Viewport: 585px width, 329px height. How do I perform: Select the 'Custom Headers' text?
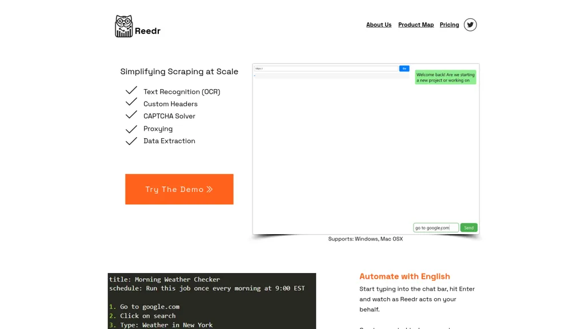pyautogui.click(x=170, y=104)
